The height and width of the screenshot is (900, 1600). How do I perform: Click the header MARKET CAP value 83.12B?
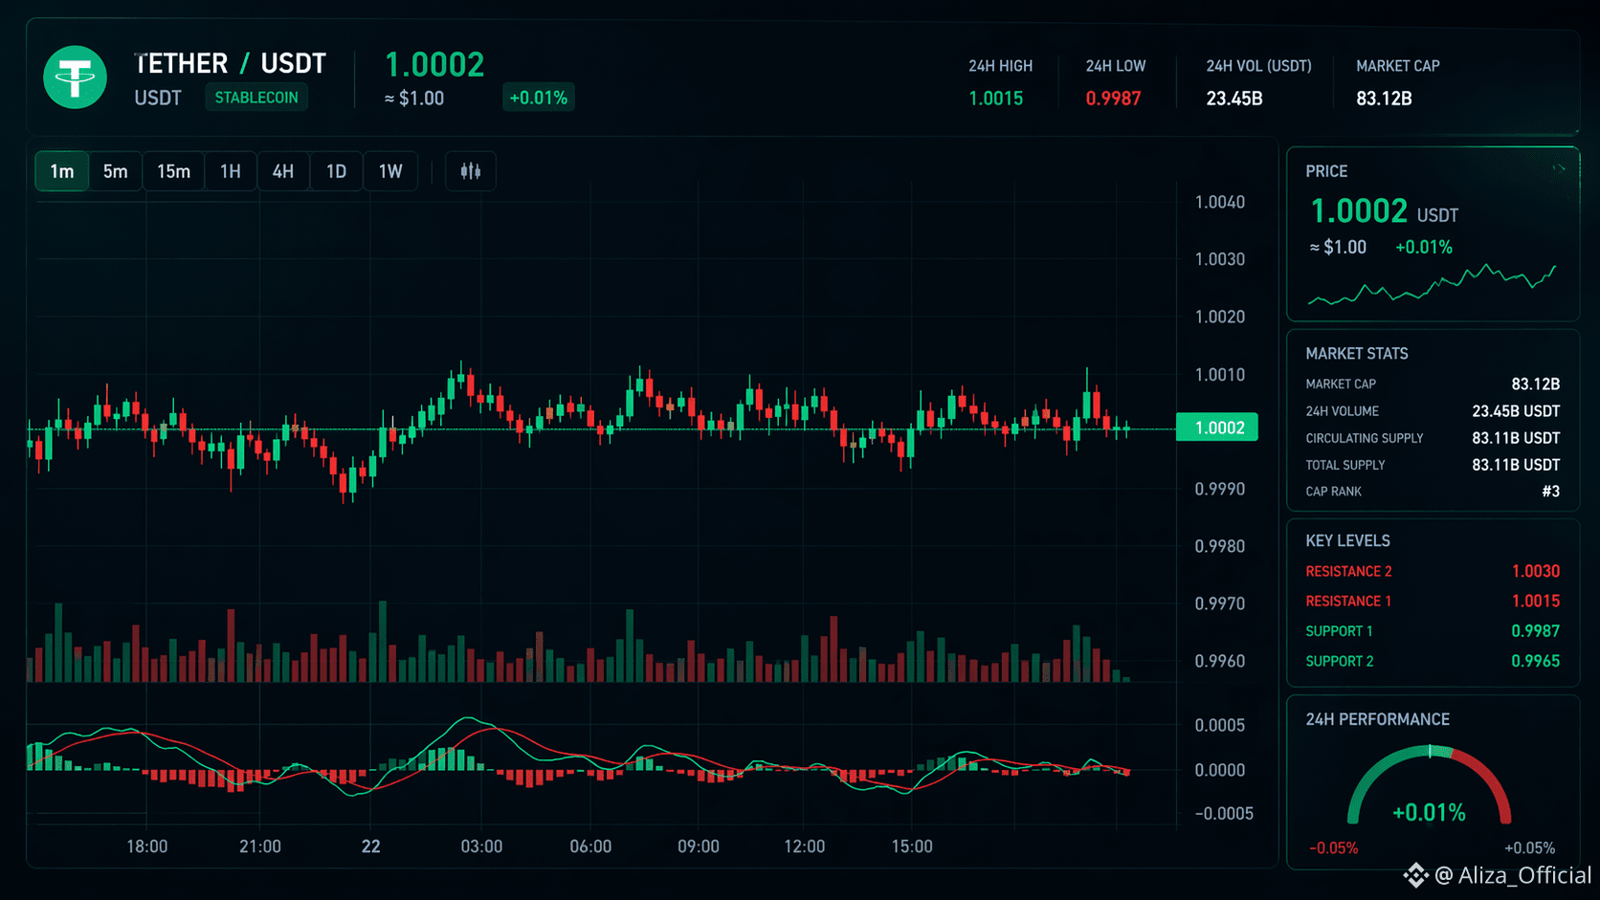pyautogui.click(x=1384, y=99)
